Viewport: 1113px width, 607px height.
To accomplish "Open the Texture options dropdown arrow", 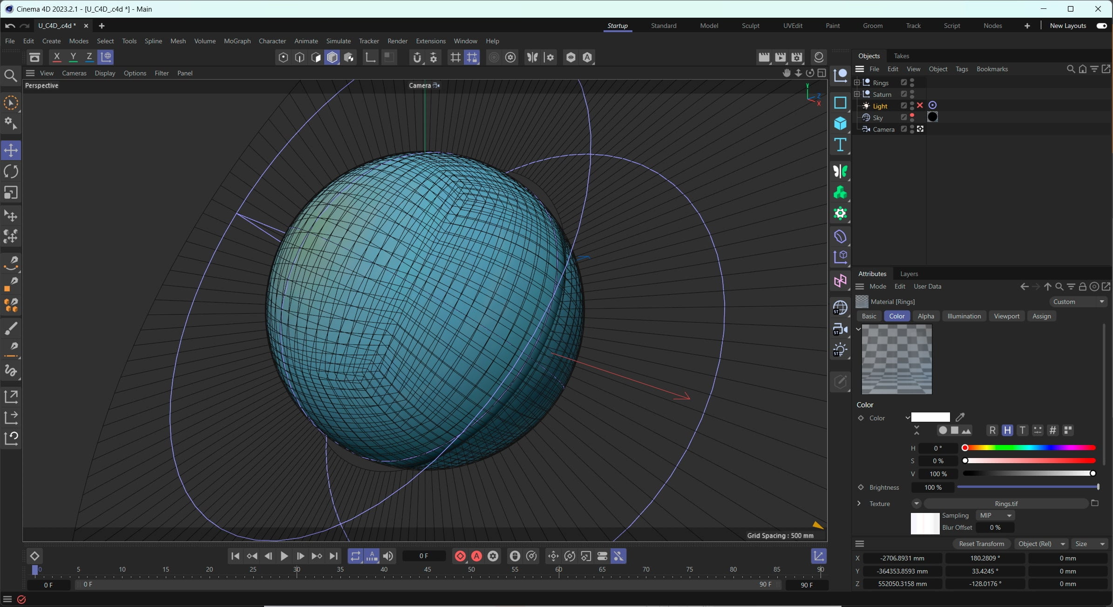I will click(x=916, y=503).
